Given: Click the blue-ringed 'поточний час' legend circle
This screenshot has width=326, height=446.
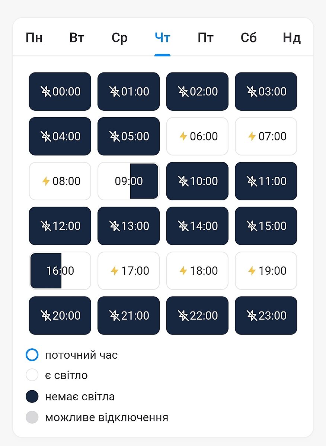Looking at the screenshot, I should pyautogui.click(x=32, y=355).
